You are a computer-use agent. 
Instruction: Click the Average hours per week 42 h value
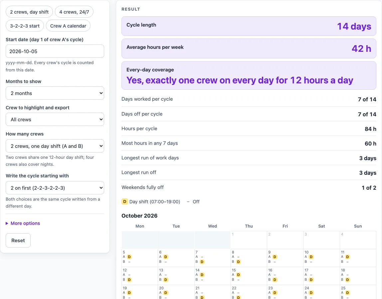pos(361,49)
